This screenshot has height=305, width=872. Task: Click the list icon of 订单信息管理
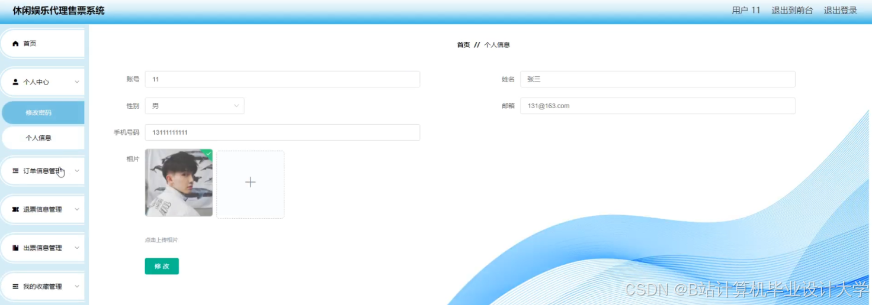(15, 171)
